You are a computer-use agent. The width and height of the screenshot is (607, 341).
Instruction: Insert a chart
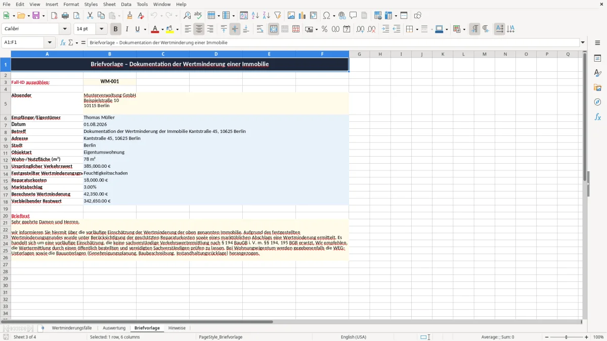pos(302,16)
